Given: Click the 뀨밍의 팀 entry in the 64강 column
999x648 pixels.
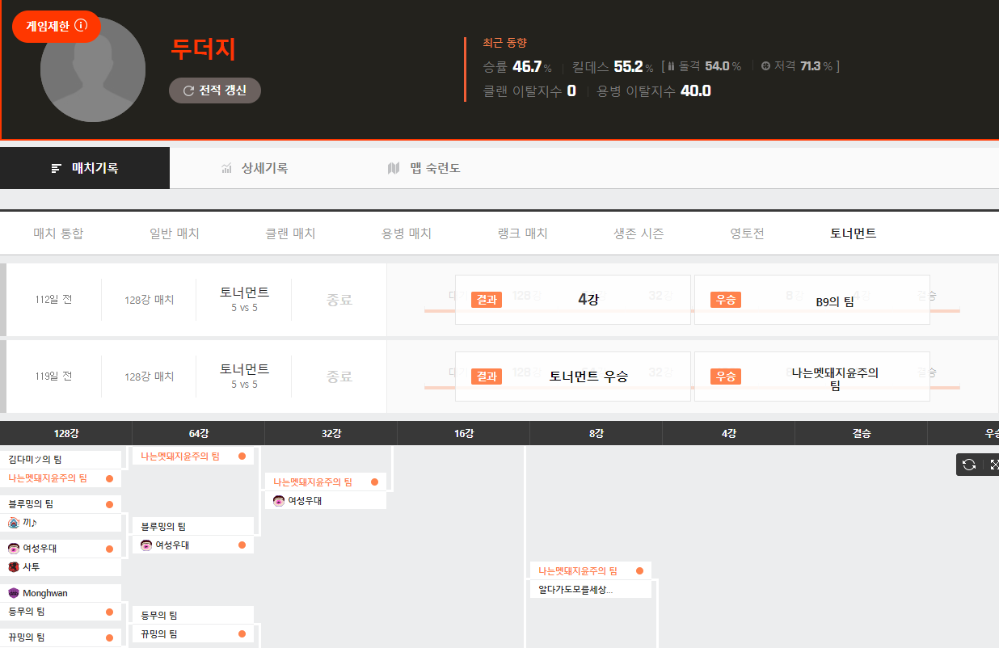Looking at the screenshot, I should click(x=159, y=634).
